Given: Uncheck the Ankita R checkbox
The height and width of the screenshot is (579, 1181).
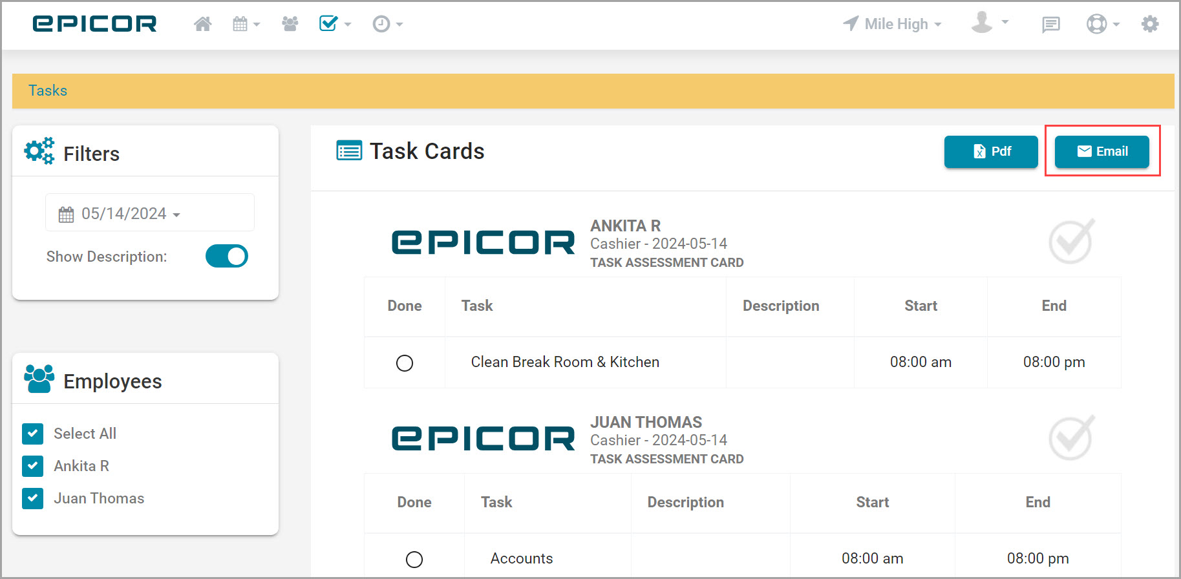Looking at the screenshot, I should pyautogui.click(x=33, y=466).
